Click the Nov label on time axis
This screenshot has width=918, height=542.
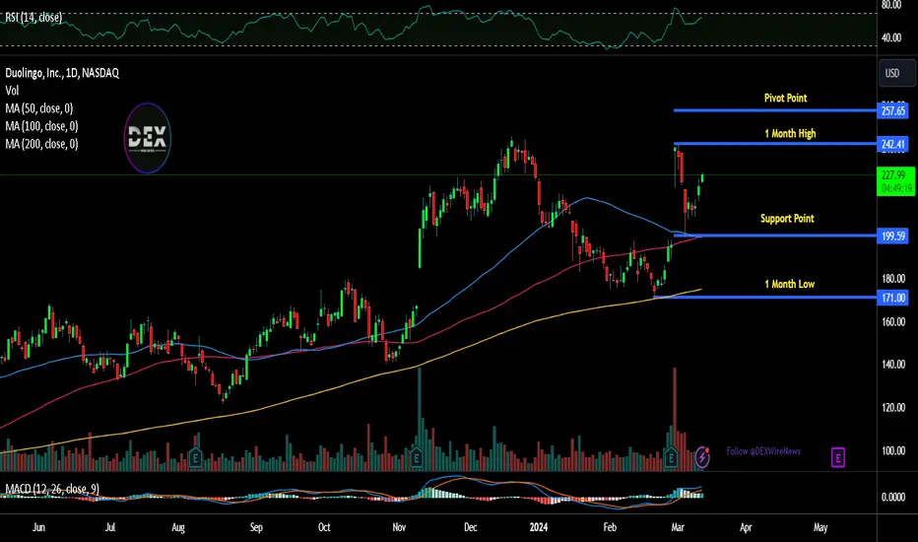(x=399, y=527)
